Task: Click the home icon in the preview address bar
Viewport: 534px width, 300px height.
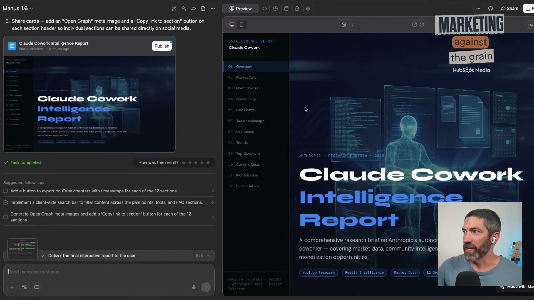Action: pos(344,24)
